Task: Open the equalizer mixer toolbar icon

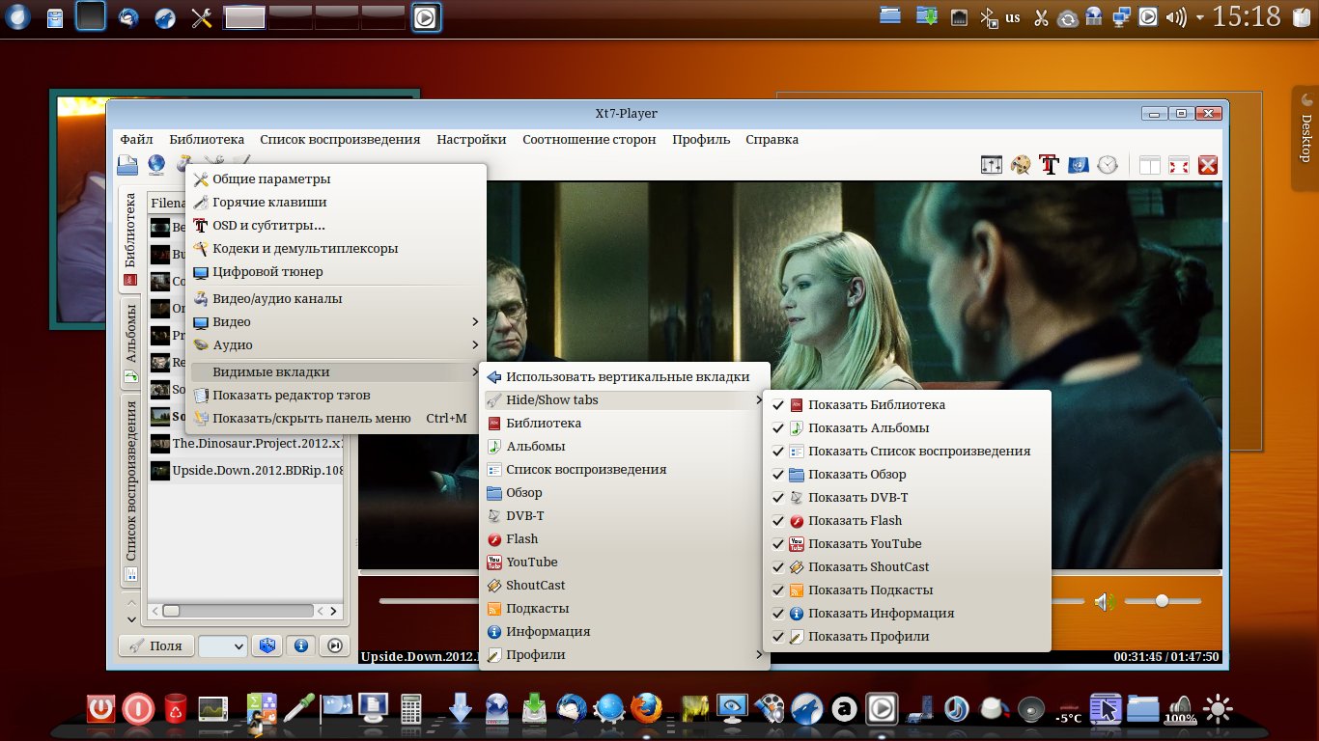Action: pyautogui.click(x=992, y=165)
